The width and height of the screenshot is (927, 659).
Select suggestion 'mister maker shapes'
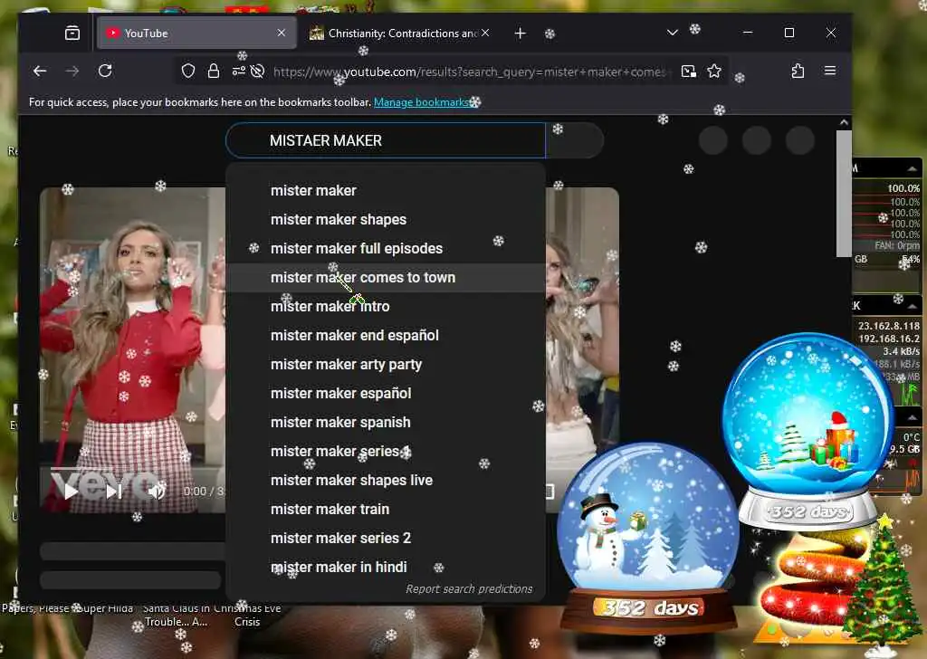[x=386, y=219]
